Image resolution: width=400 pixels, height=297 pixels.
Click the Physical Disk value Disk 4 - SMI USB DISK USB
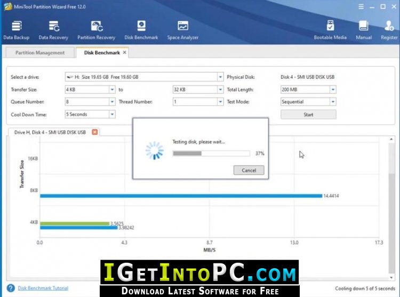coord(307,77)
